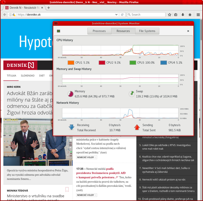This screenshot has height=201, width=203.
Task: Open the Ministerstvo o vrtuľníku headline
Action: pos(36,197)
